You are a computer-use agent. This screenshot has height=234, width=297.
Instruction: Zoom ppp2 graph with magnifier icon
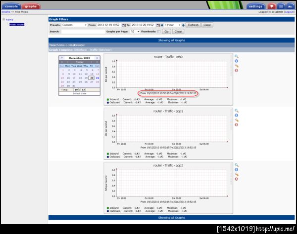coord(237,165)
